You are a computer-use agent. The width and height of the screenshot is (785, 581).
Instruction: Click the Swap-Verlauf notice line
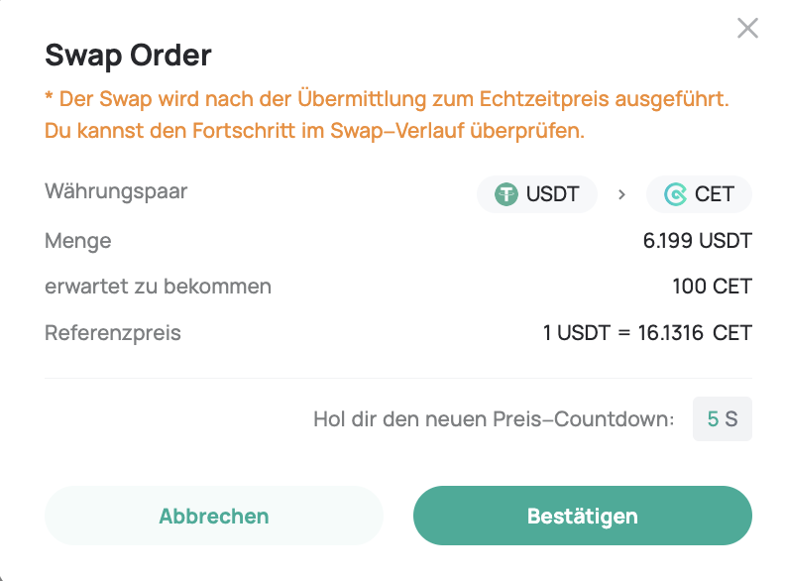(x=314, y=131)
